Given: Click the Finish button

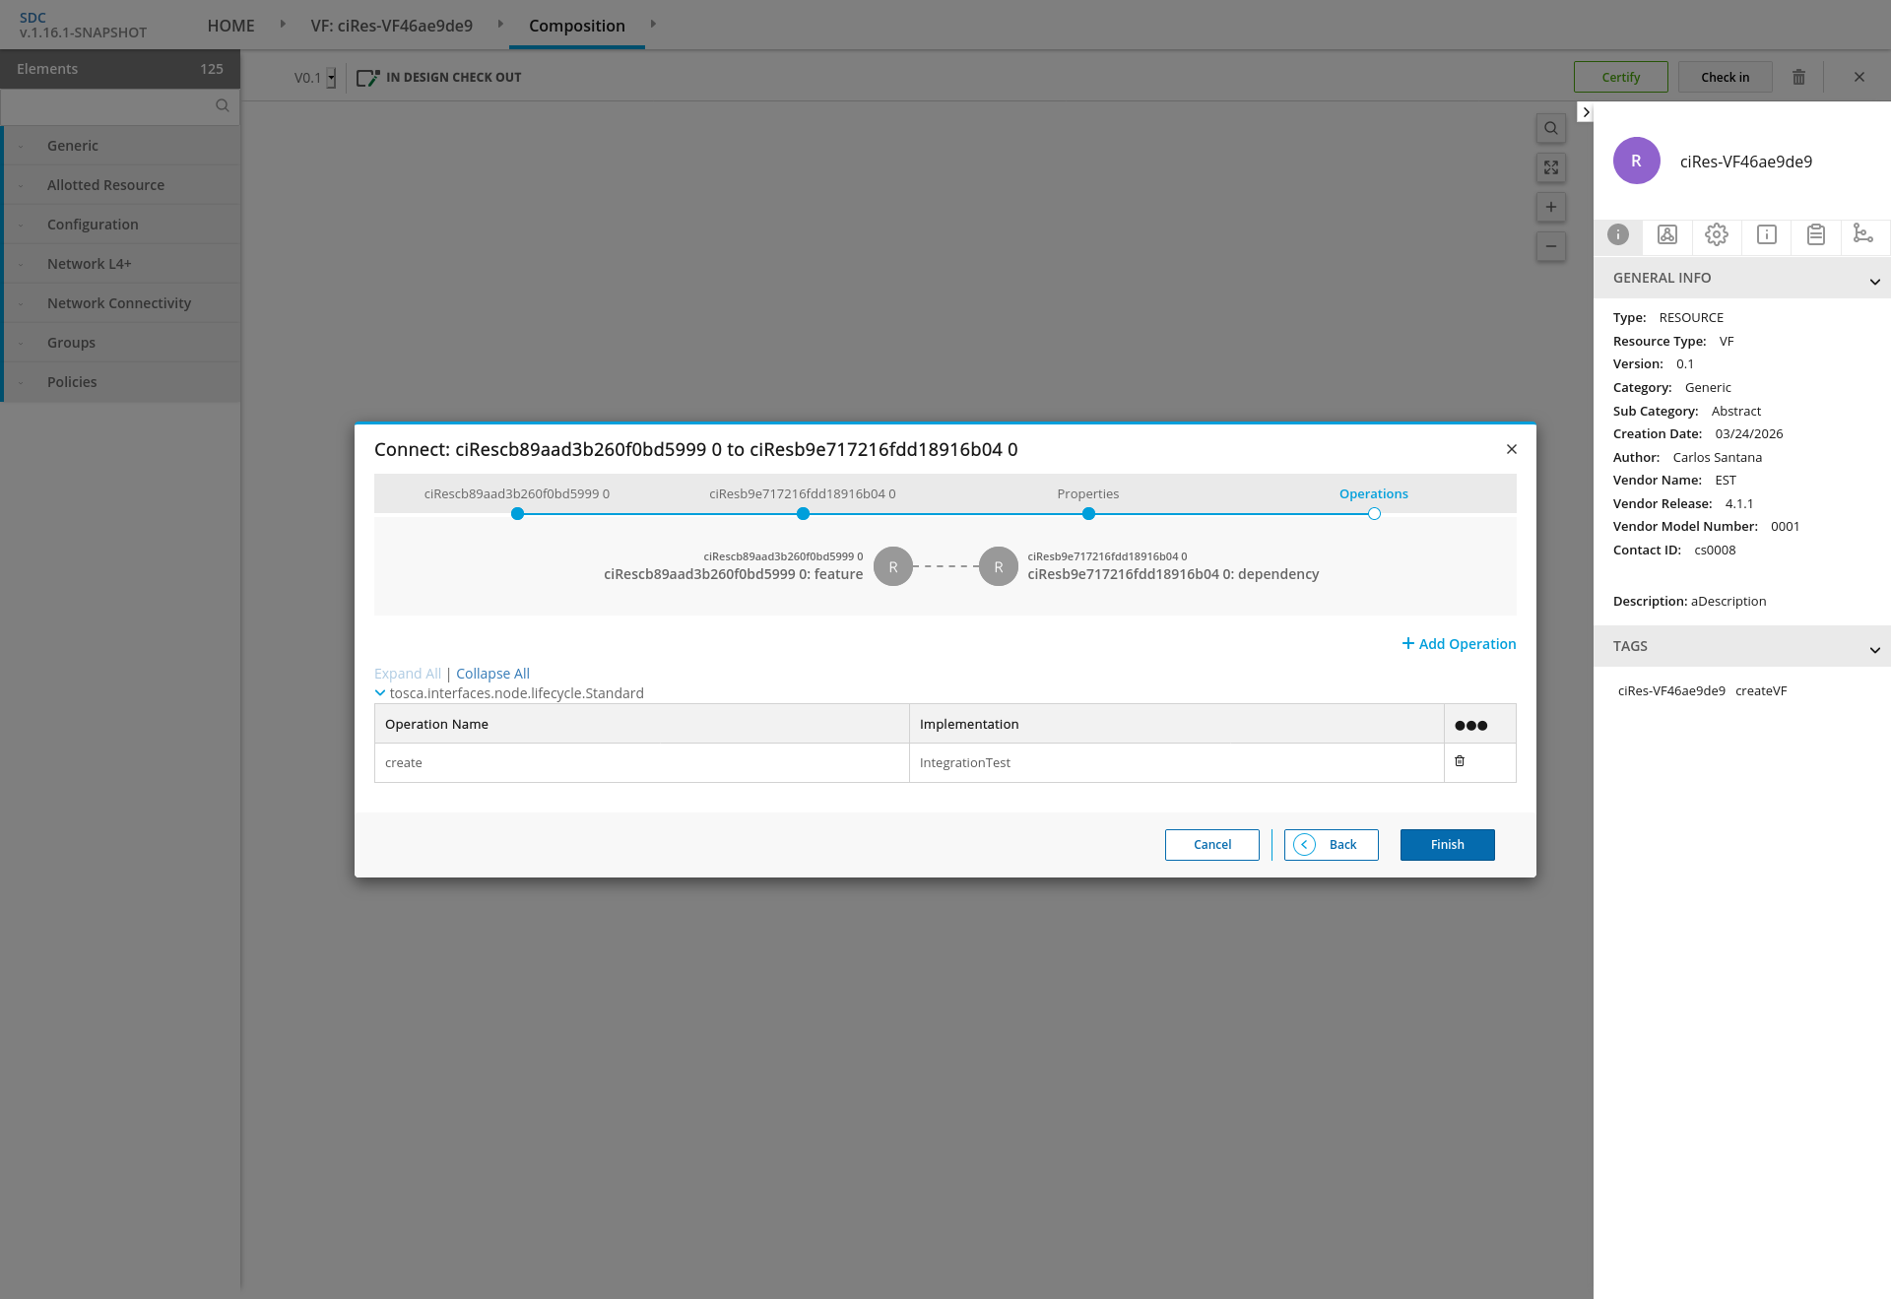Looking at the screenshot, I should tap(1447, 845).
